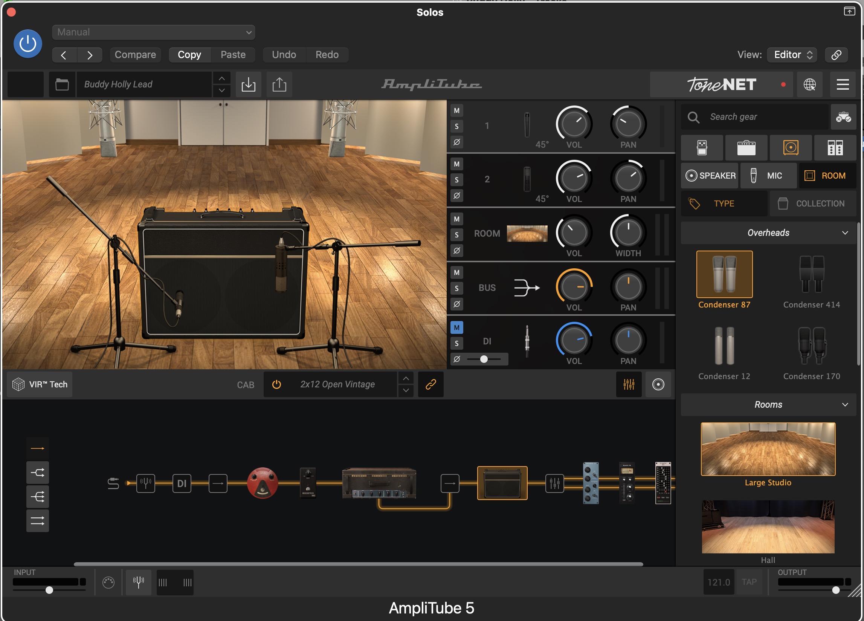Filter gear by TYPE
Screen dimensions: 864x621
[x=724, y=203]
